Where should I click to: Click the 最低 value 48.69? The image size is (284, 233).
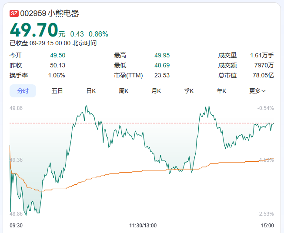[x=162, y=65]
